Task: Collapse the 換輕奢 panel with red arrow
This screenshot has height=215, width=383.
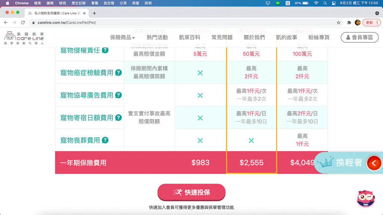Action: pos(374,163)
